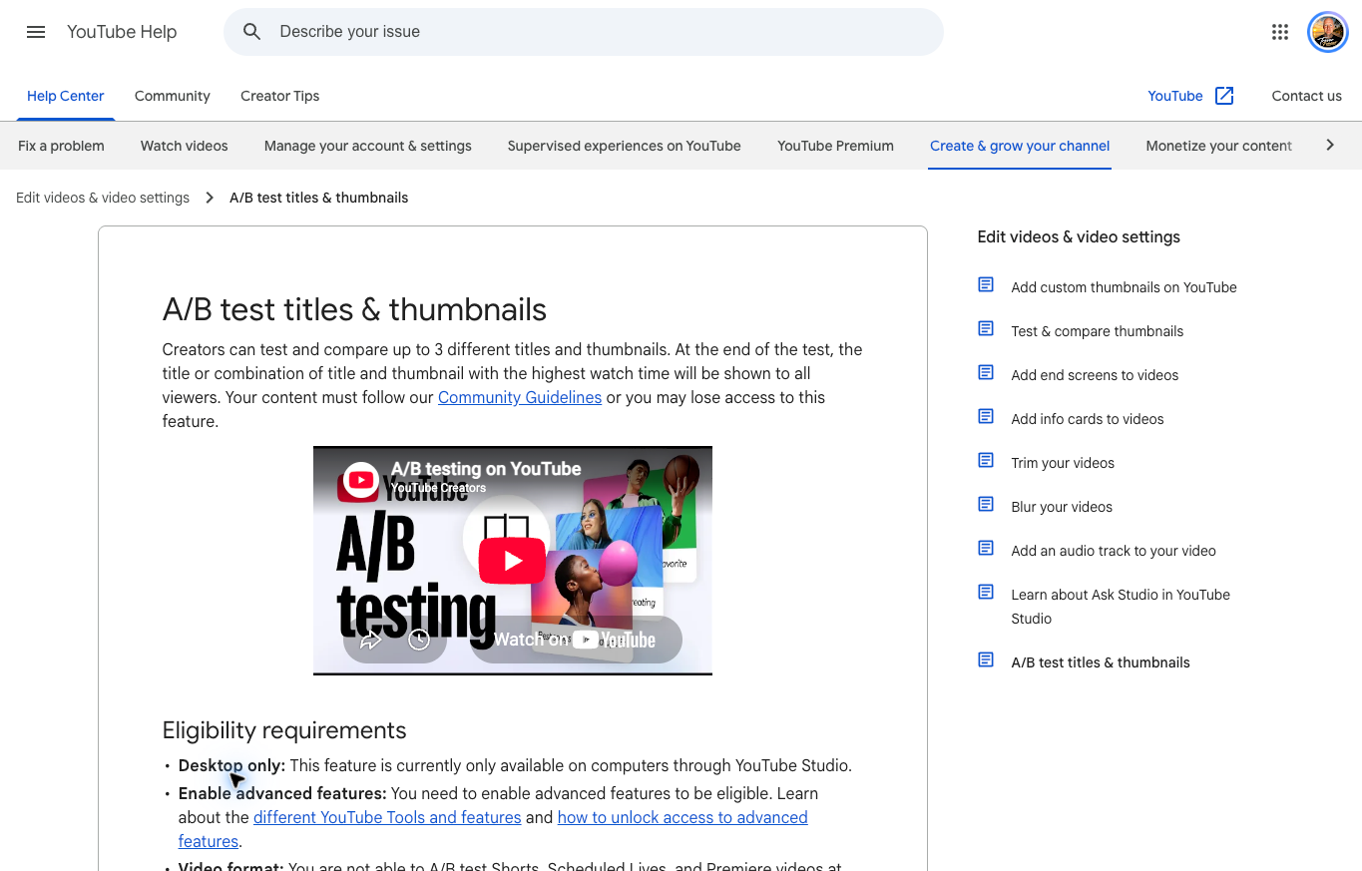Go to Edit videos & video settings breadcrumb
The height and width of the screenshot is (871, 1362).
point(103,198)
